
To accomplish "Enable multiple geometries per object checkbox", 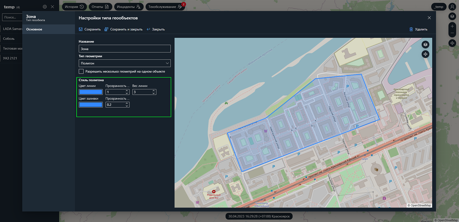I will (81, 72).
